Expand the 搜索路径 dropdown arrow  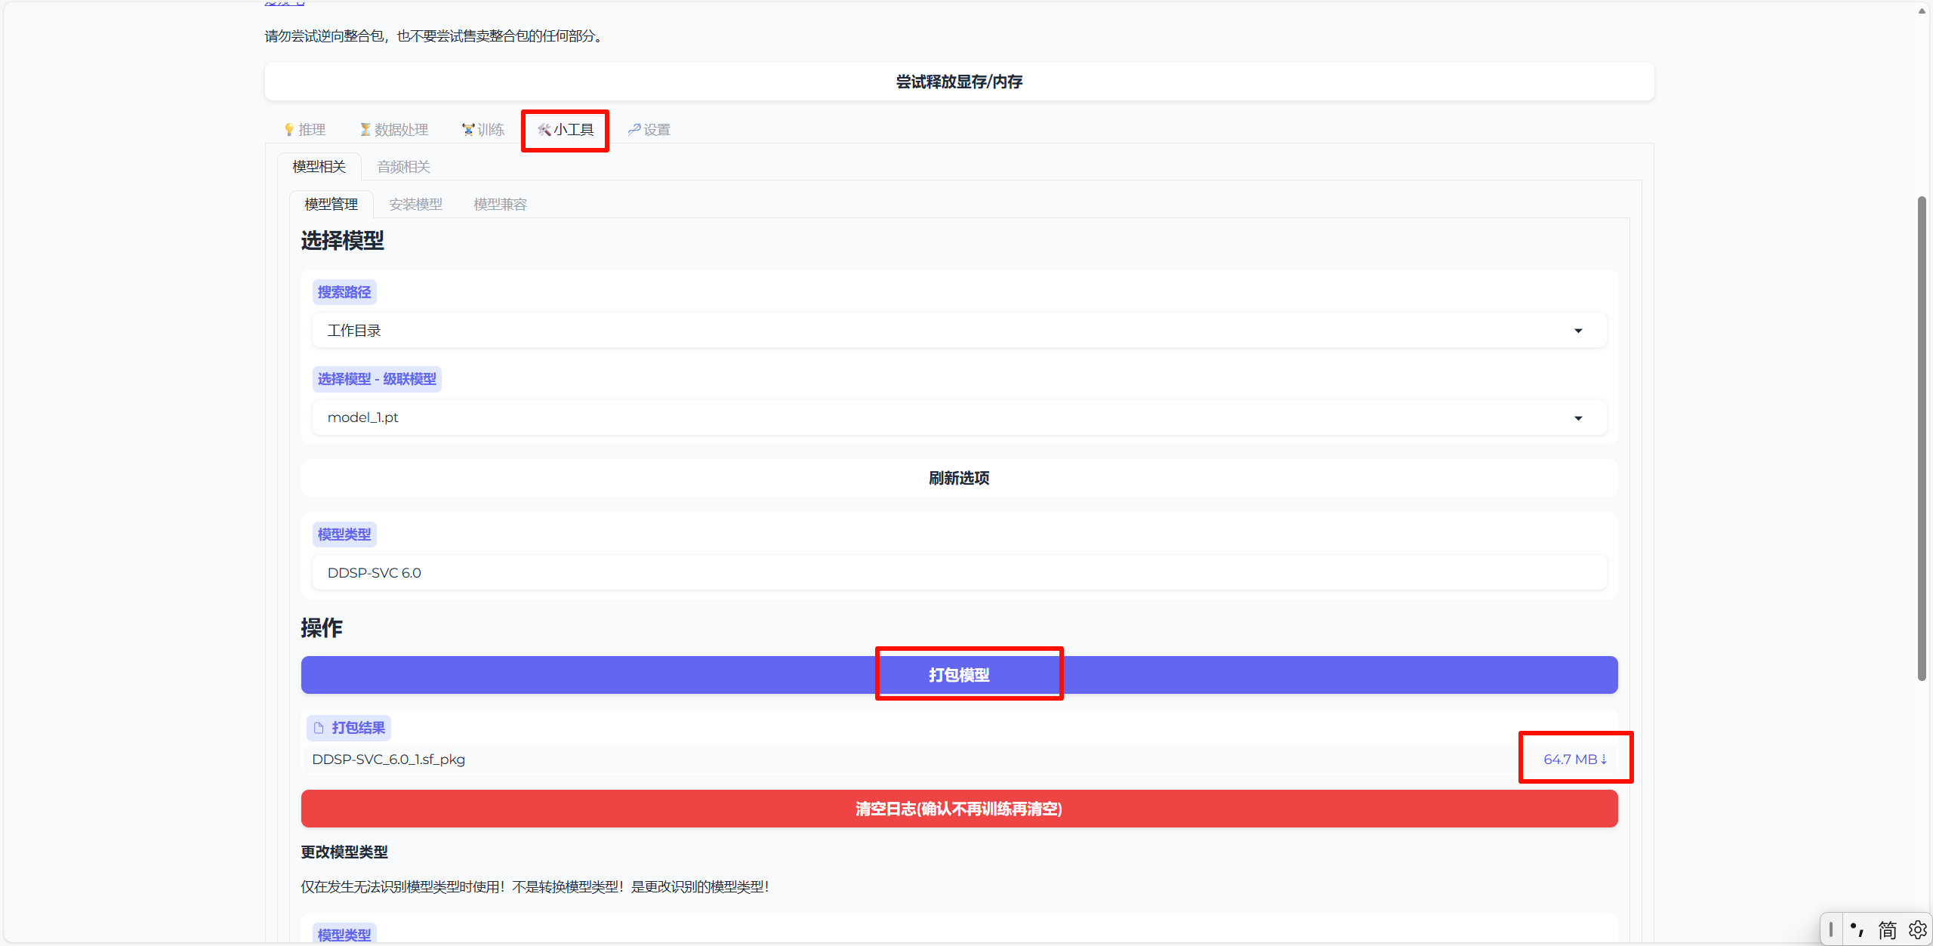pos(1577,331)
